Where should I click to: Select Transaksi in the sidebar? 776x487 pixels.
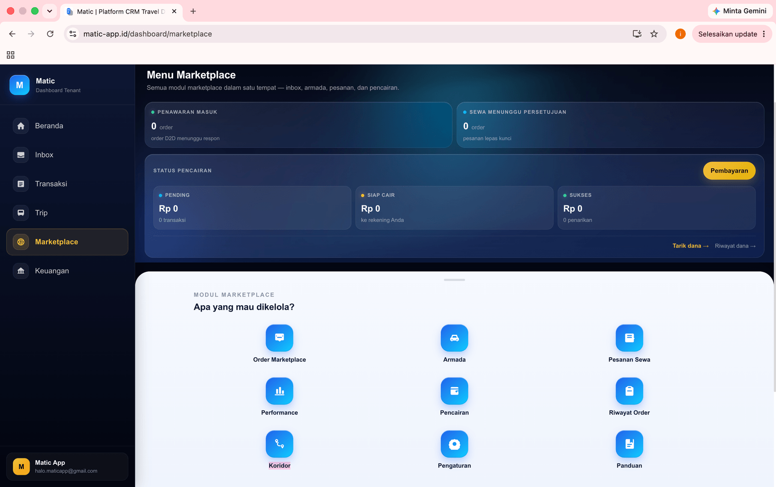67,184
